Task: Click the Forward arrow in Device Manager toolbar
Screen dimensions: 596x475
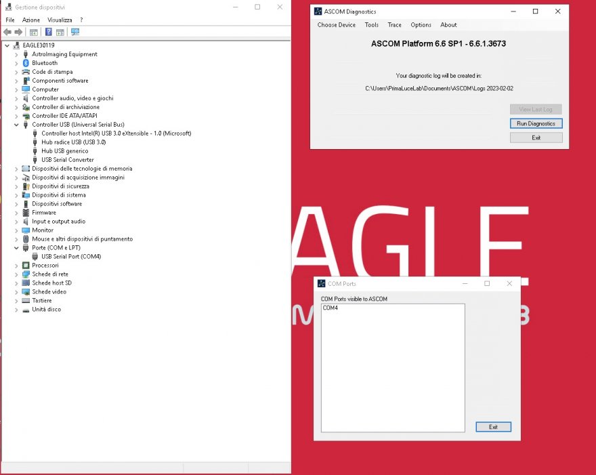Action: tap(18, 32)
